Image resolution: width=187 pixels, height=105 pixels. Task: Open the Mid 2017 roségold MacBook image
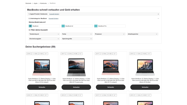coord(111,67)
